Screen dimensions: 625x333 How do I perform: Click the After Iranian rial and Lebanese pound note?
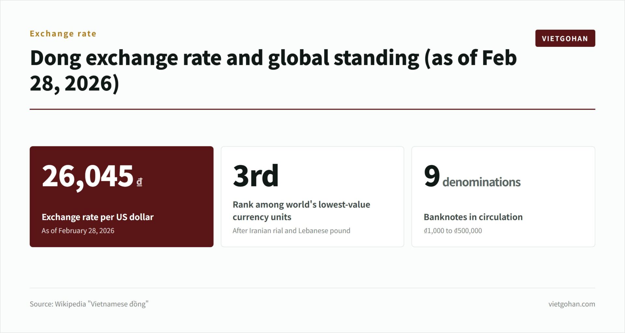click(291, 231)
